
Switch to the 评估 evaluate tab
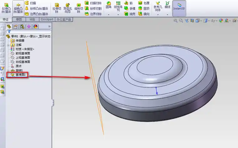point(32,19)
